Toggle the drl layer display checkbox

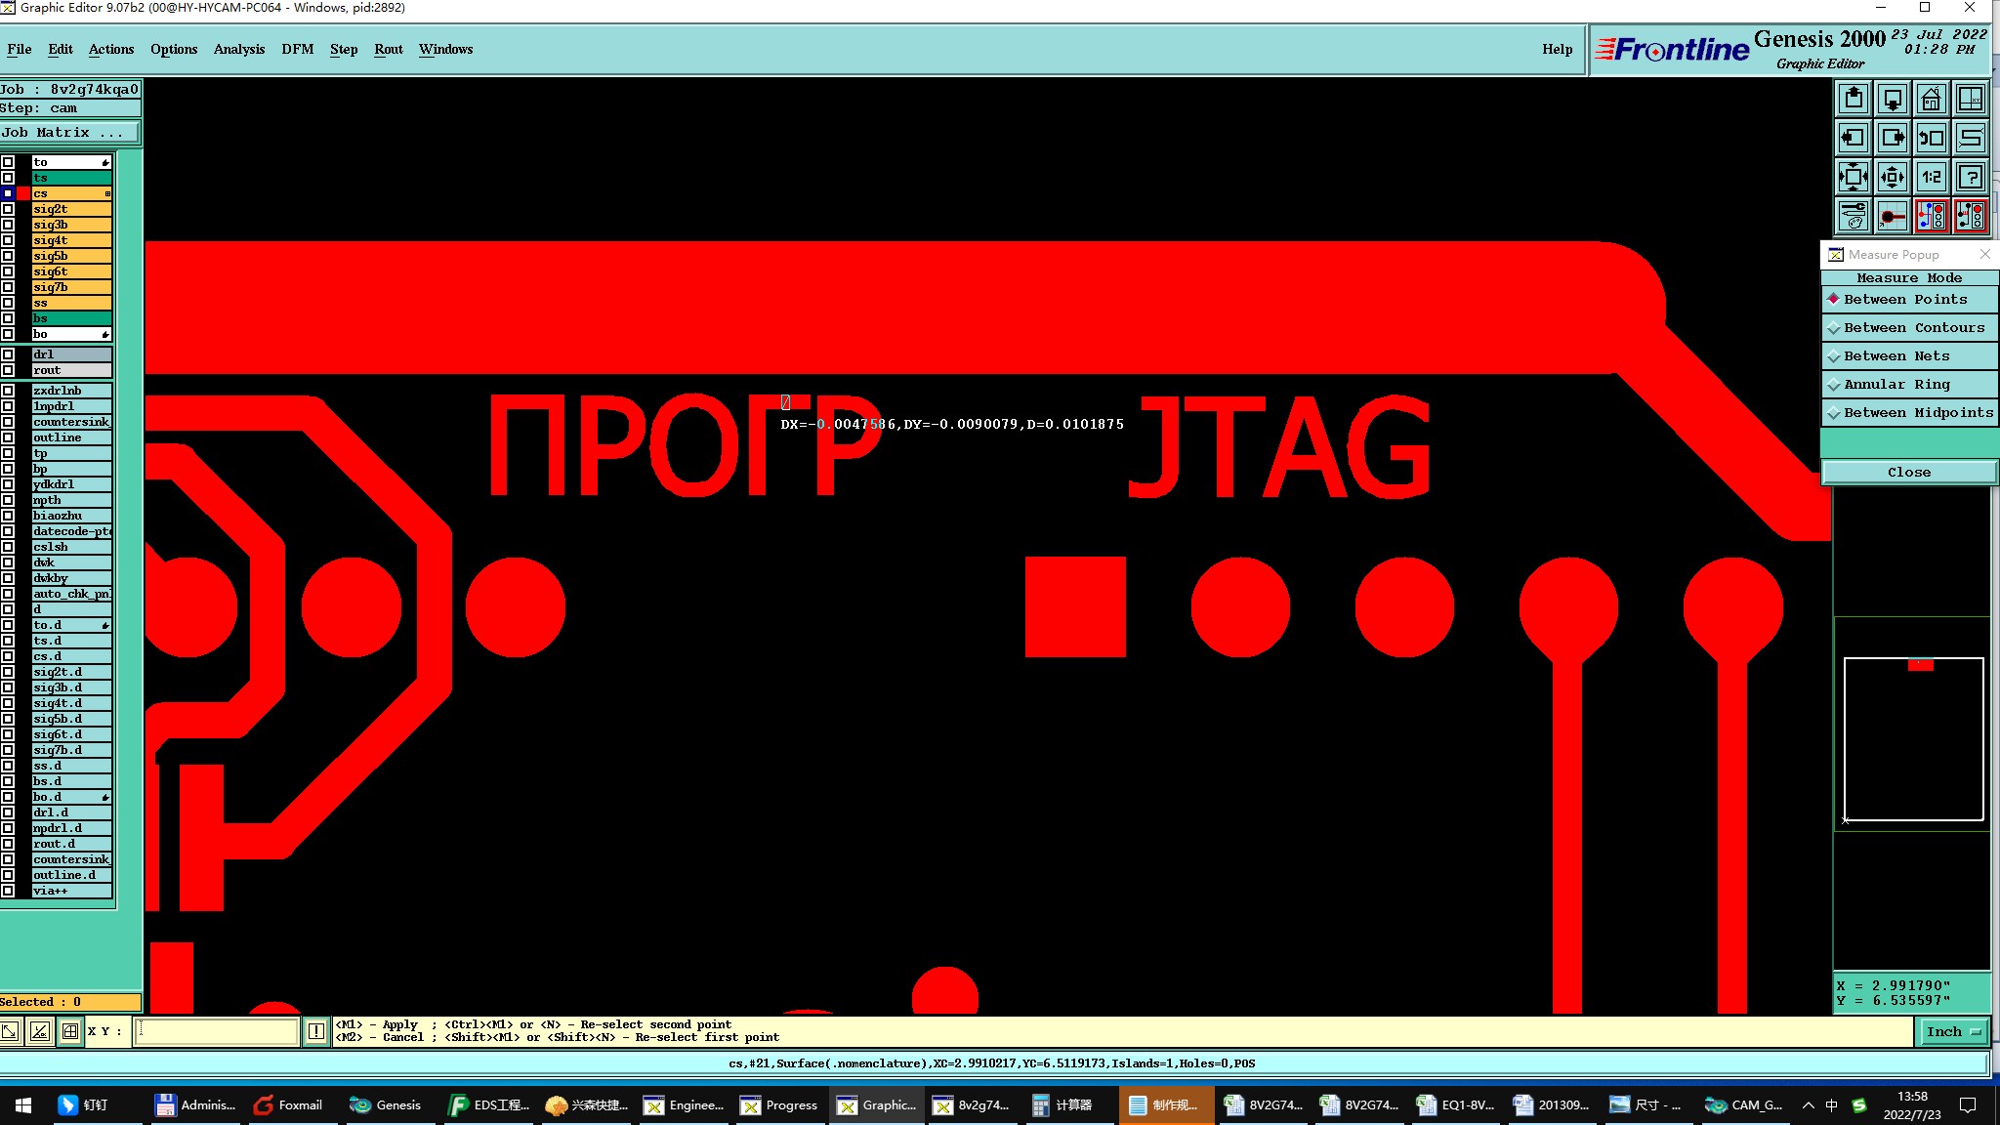pyautogui.click(x=8, y=354)
